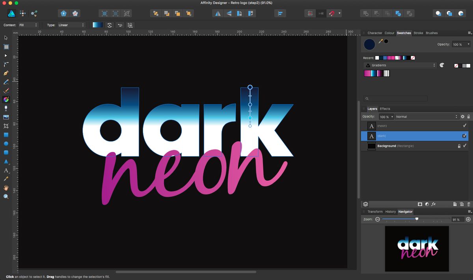473x280 pixels.
Task: Select the pink gradient swatch under Gradients
Action: pos(367,73)
